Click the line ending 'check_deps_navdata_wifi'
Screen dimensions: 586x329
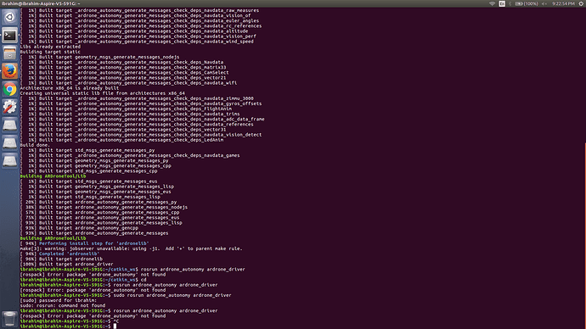pyautogui.click(x=128, y=83)
